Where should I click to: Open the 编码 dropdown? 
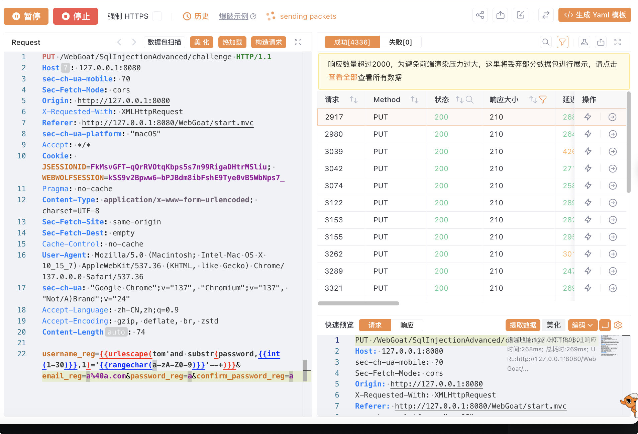pos(582,325)
